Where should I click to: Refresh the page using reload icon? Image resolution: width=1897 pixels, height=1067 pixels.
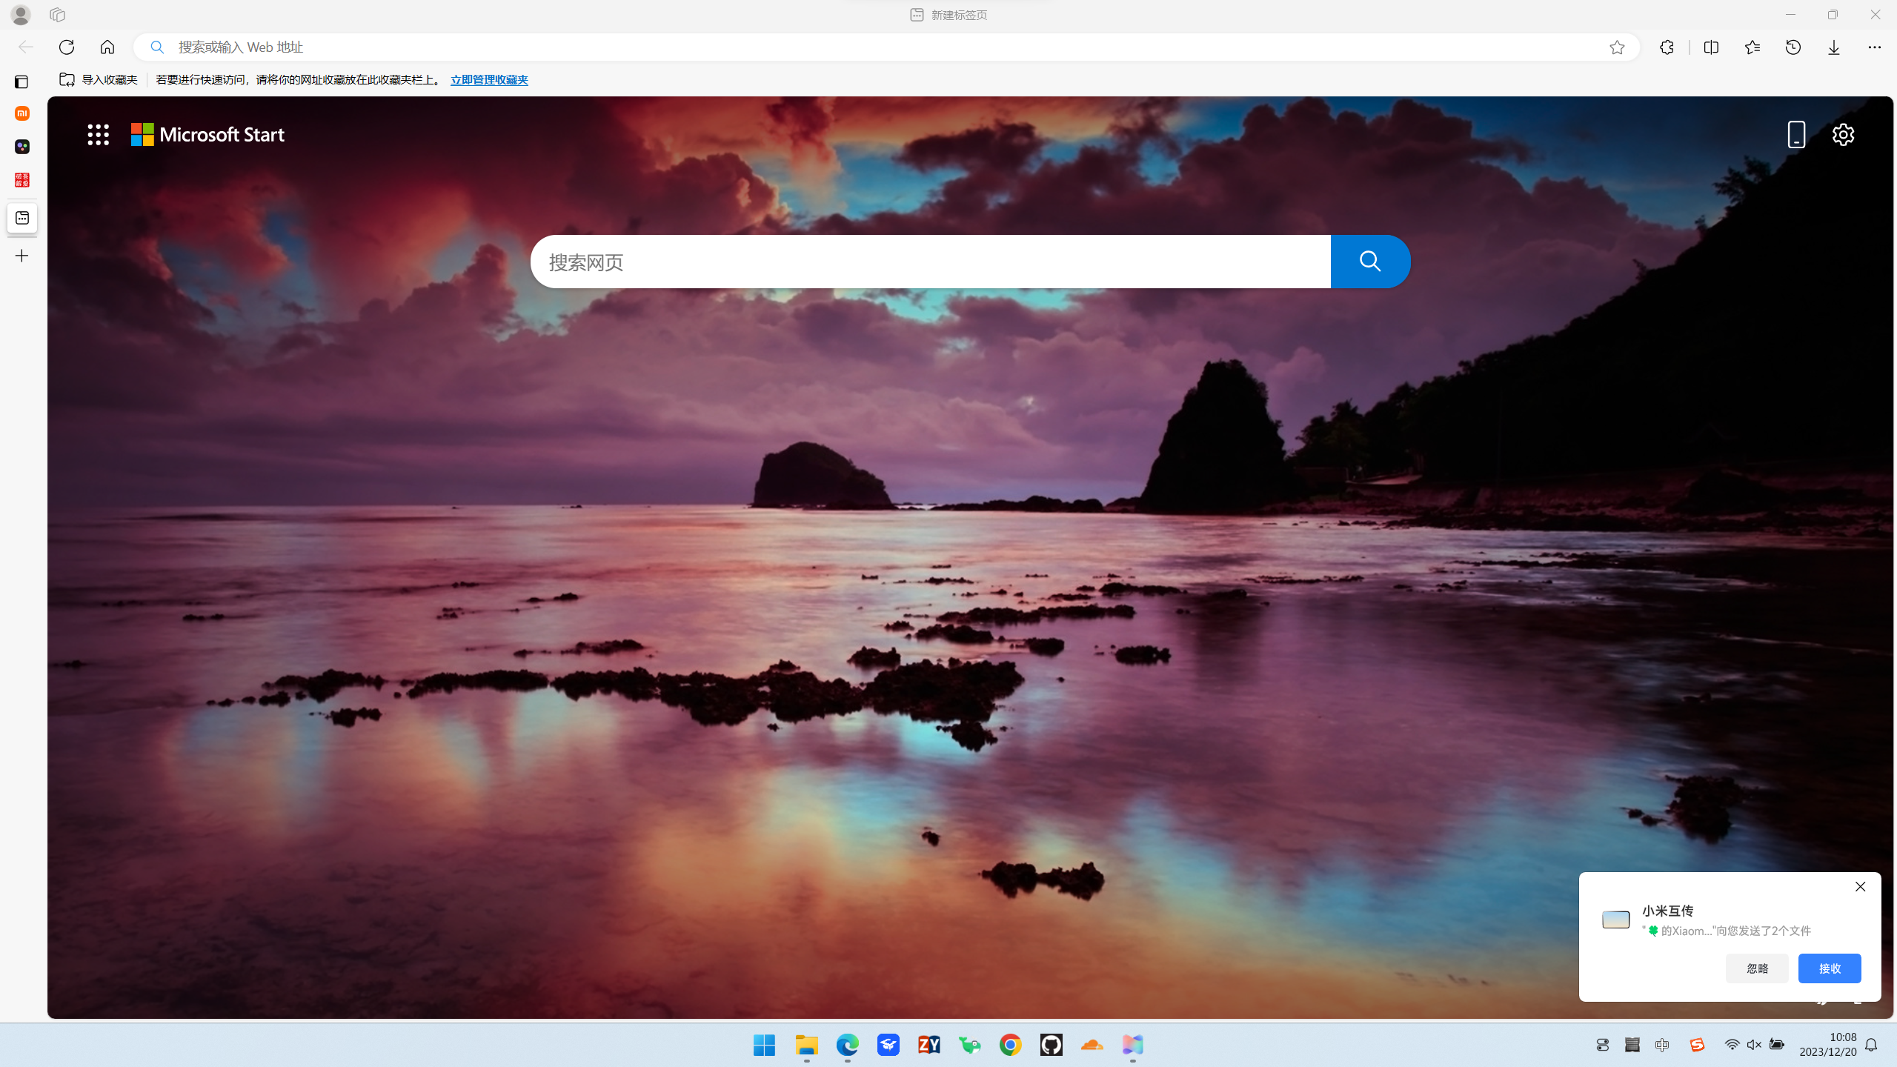pos(67,47)
